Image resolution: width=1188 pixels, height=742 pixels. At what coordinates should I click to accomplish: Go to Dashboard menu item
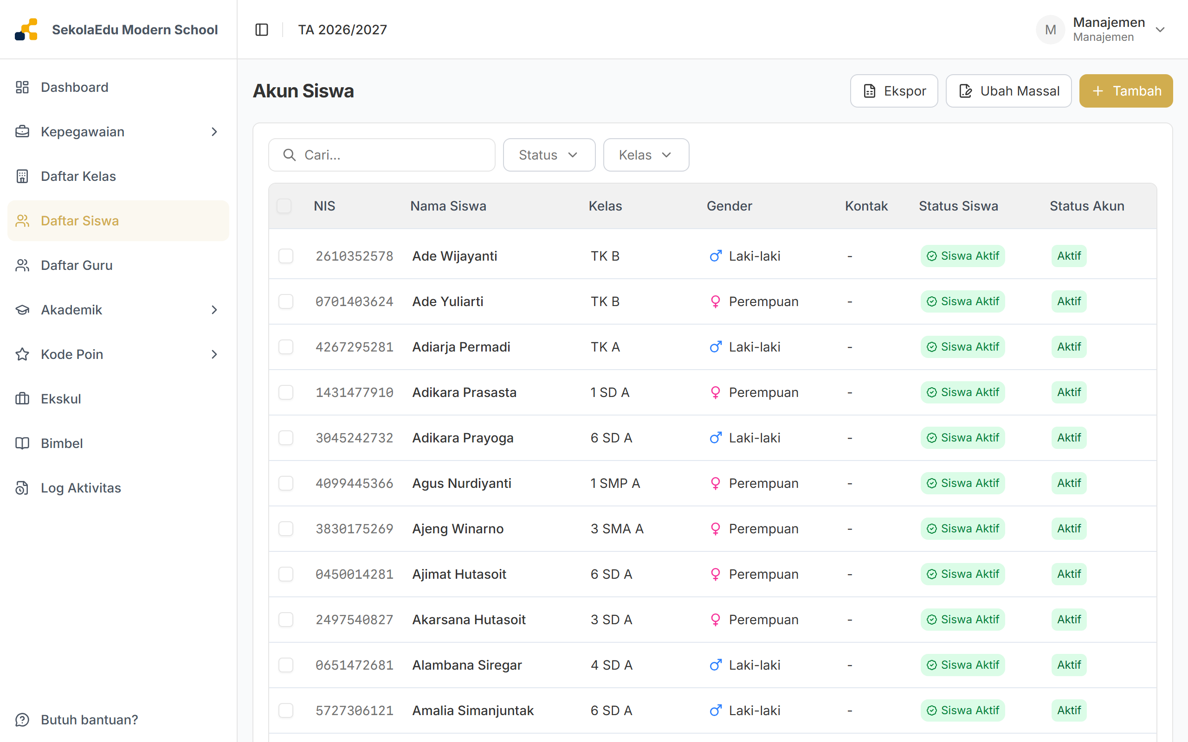click(x=118, y=87)
